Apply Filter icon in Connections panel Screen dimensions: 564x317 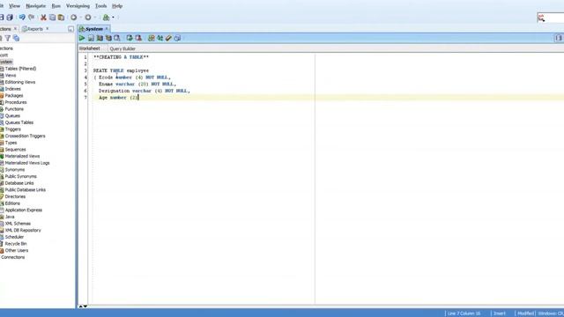point(8,38)
